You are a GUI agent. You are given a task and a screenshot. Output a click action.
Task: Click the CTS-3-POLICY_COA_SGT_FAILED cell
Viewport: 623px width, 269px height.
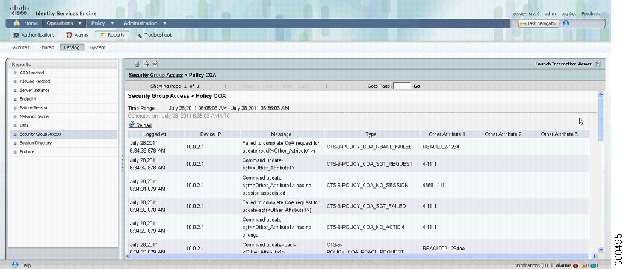tap(367, 206)
